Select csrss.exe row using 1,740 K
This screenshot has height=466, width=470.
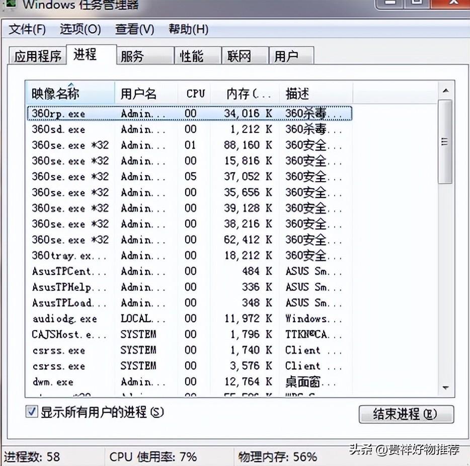189,350
